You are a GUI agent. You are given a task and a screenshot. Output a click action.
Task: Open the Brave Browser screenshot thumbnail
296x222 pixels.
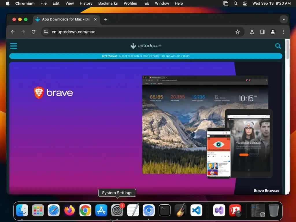point(207,127)
